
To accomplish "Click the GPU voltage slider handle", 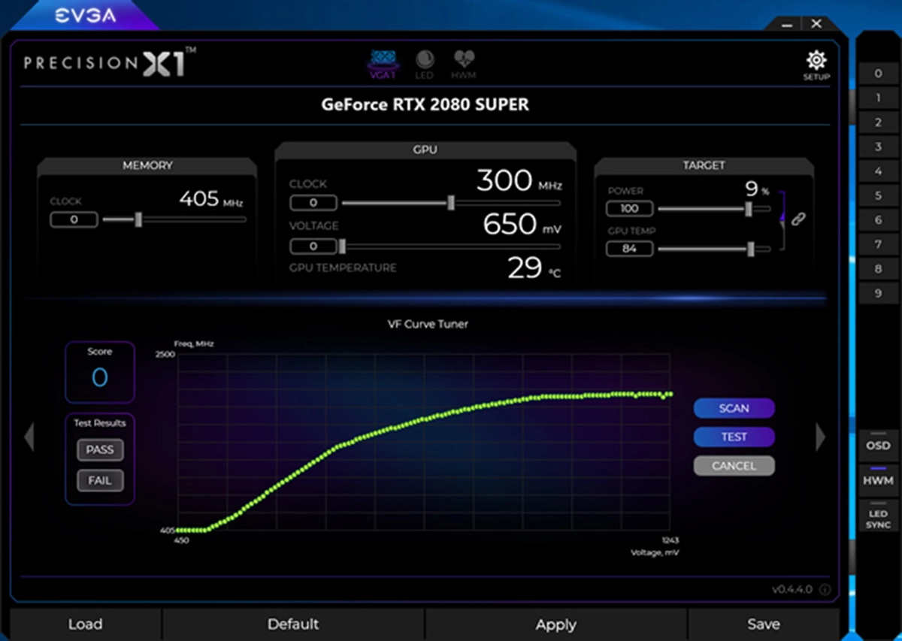I will point(342,246).
